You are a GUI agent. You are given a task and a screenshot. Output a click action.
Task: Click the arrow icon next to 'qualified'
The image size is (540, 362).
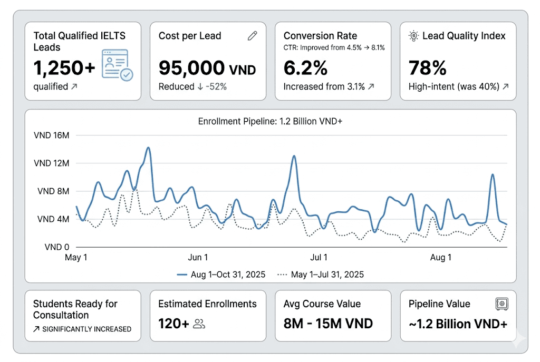(x=74, y=86)
